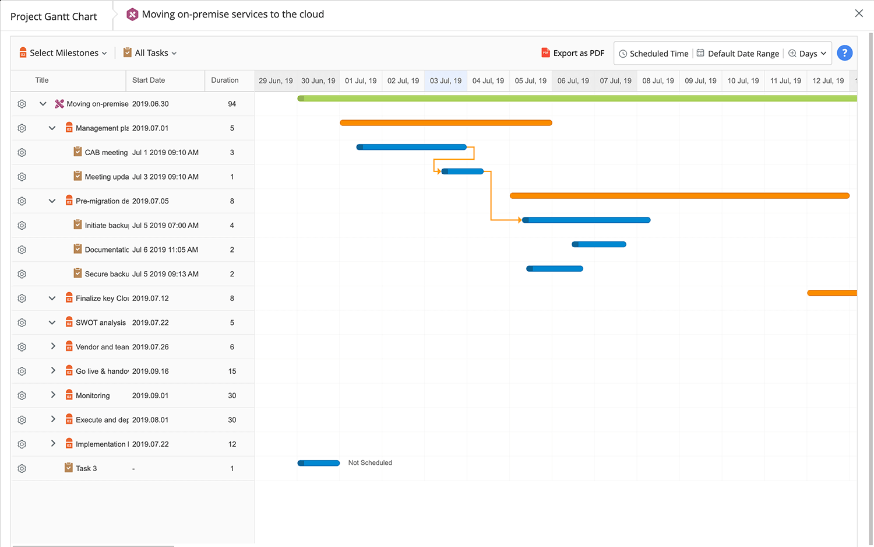Open the blue help button
The image size is (874, 547).
pyautogui.click(x=844, y=52)
